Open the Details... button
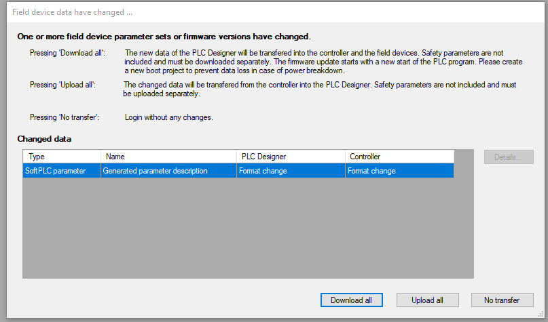Viewport: 548px width, 322px height. click(509, 157)
